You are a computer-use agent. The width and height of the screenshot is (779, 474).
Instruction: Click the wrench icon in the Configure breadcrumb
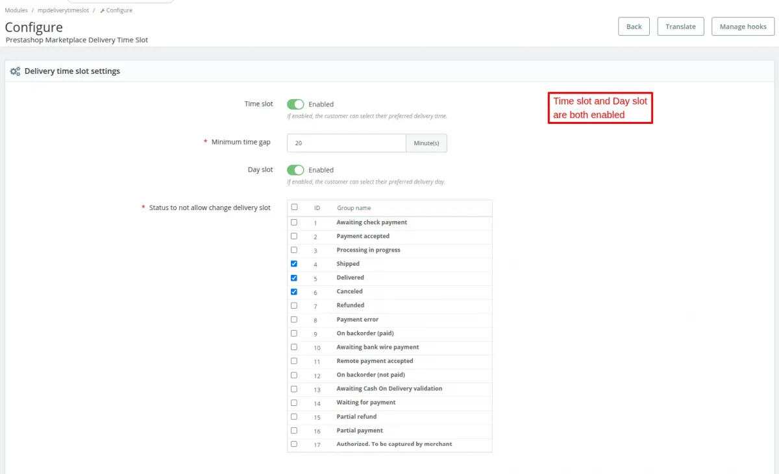[x=104, y=10]
